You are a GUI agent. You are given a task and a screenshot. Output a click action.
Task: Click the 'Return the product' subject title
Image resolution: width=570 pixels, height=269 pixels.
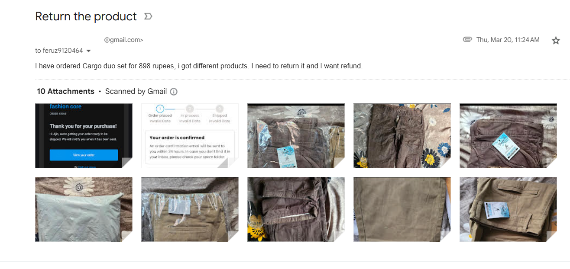86,16
